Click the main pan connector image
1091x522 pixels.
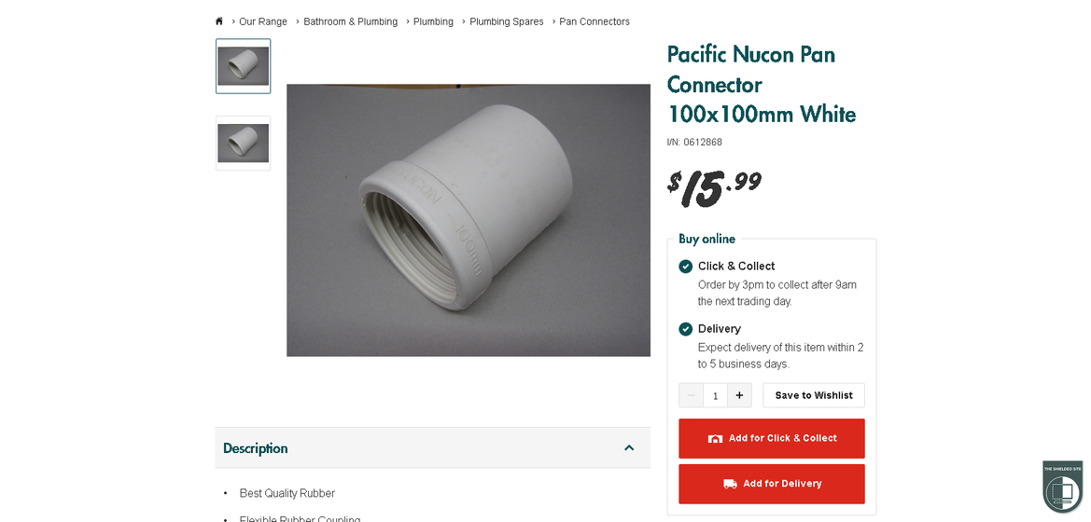point(469,220)
